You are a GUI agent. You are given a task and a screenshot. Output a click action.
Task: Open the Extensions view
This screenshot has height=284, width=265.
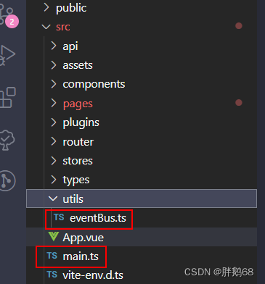(x=8, y=97)
